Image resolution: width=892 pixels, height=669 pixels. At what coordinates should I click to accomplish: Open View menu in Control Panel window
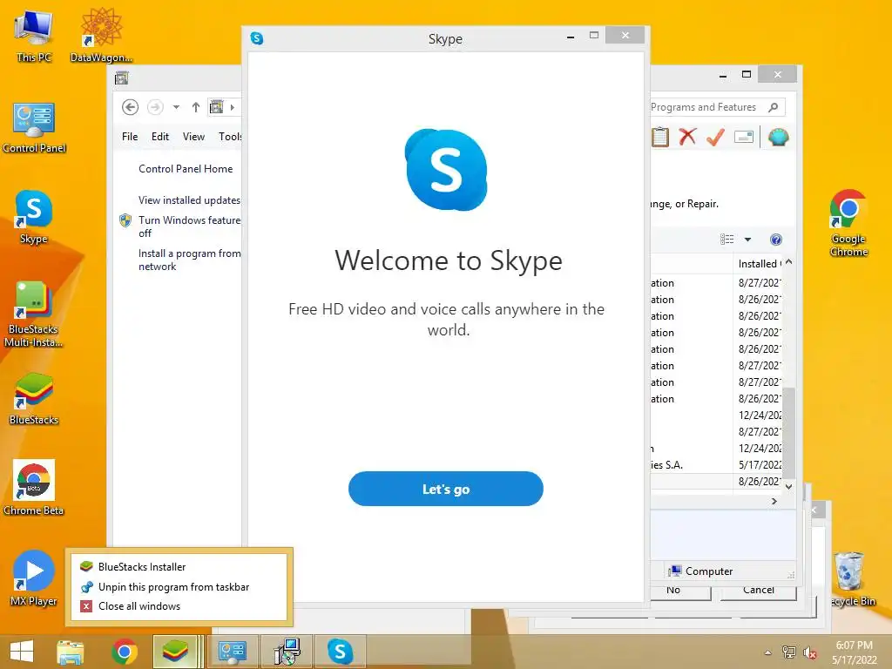pyautogui.click(x=193, y=137)
